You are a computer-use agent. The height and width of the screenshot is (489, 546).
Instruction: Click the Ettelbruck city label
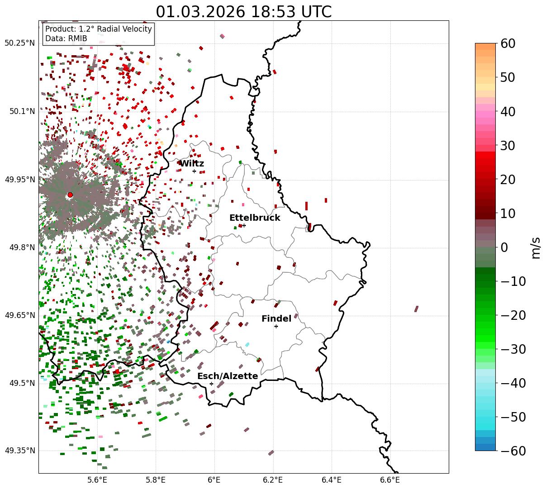pyautogui.click(x=255, y=218)
